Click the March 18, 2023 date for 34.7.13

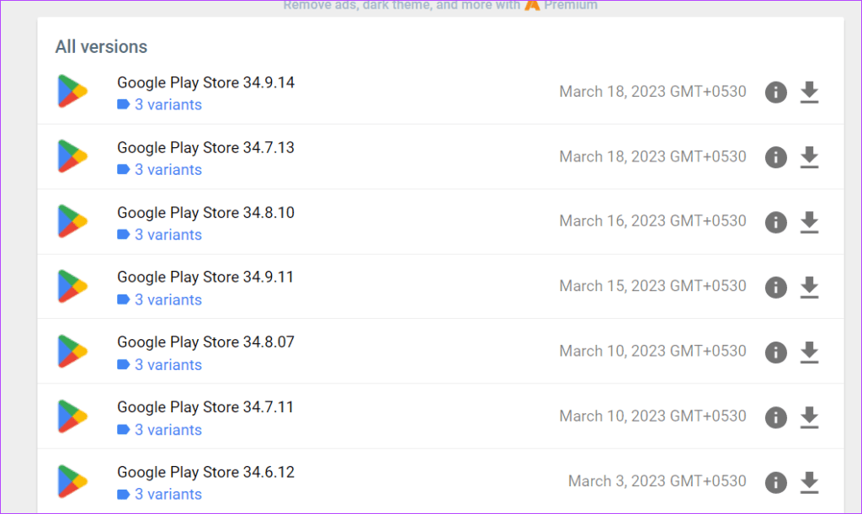click(x=652, y=157)
